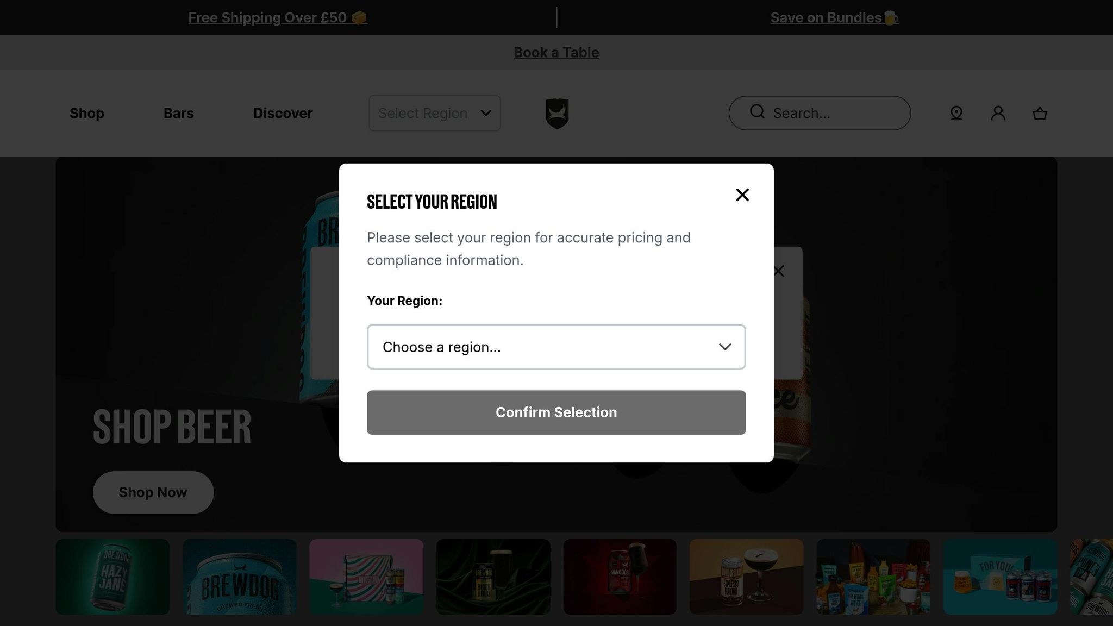Open the user account icon
The height and width of the screenshot is (626, 1113).
[x=998, y=113]
